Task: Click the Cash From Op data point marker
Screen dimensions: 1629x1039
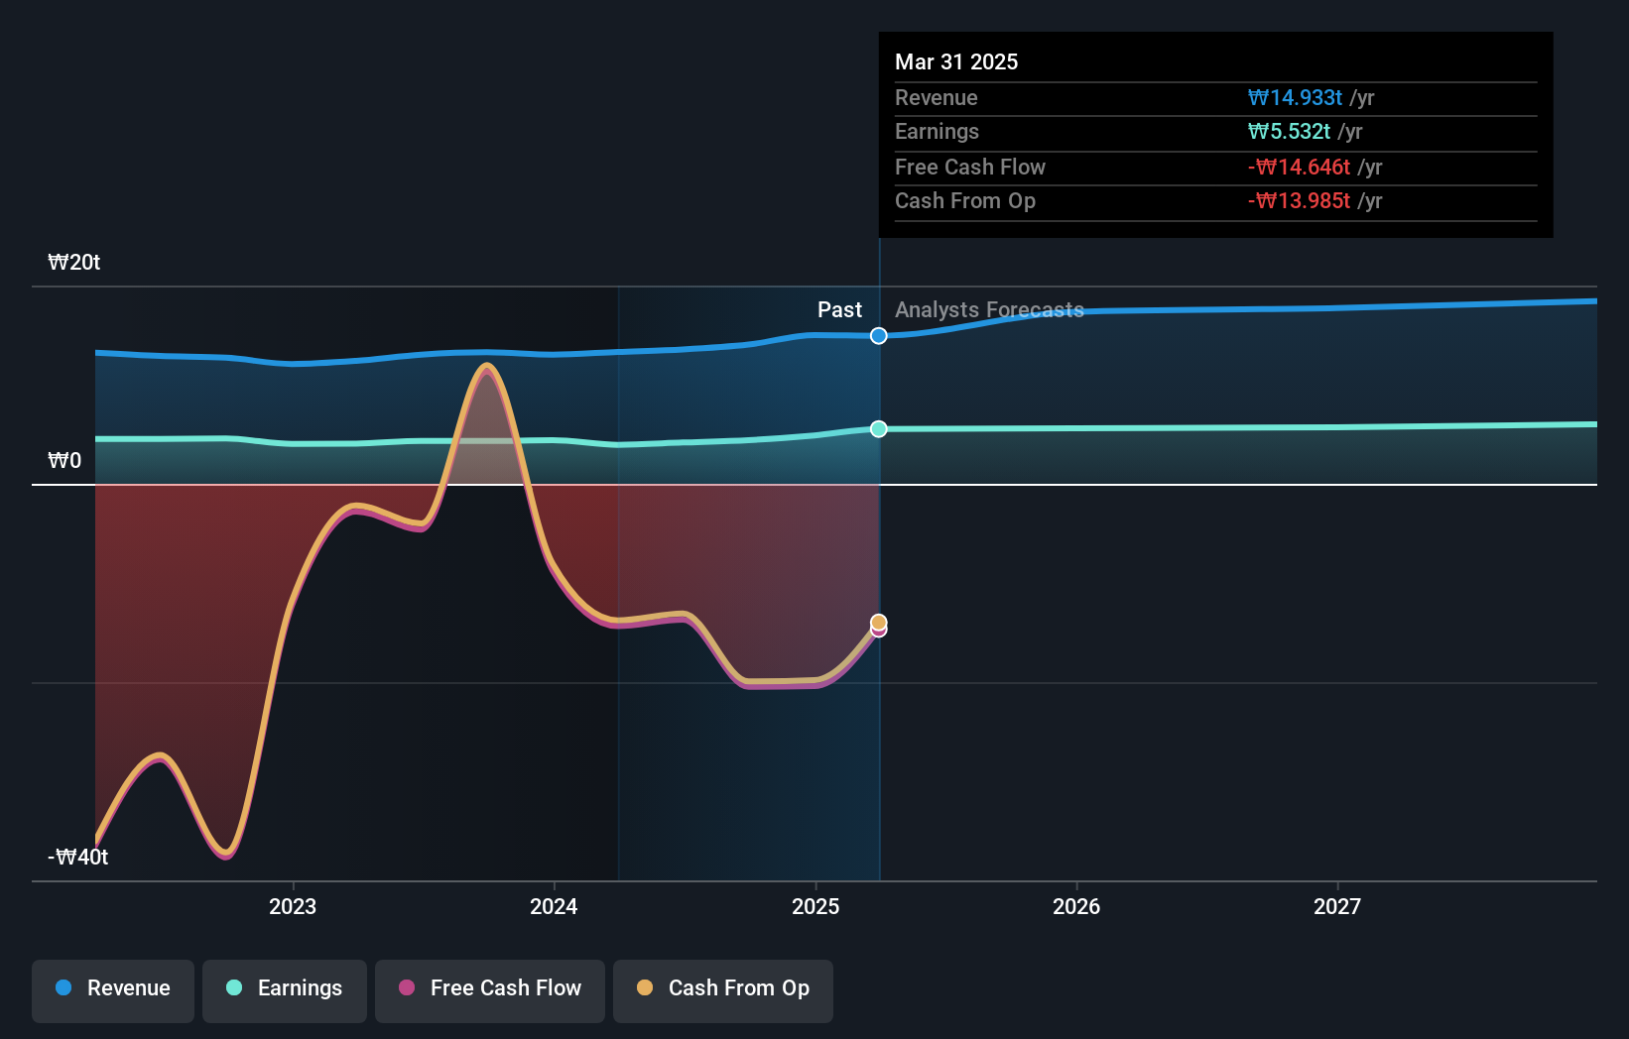Action: tap(879, 622)
